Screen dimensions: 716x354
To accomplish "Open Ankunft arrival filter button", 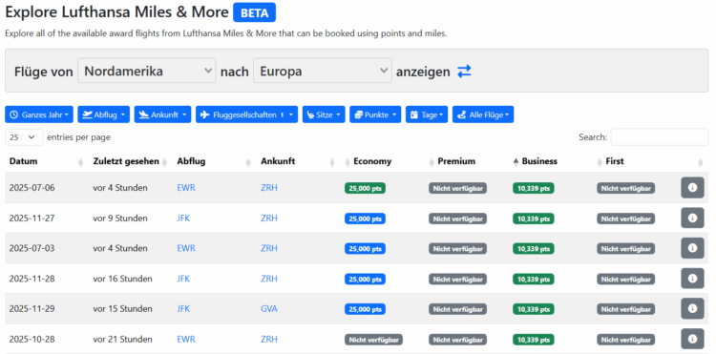I will coord(162,115).
